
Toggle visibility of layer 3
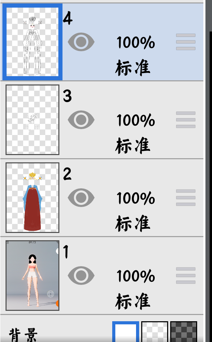[x=81, y=120]
